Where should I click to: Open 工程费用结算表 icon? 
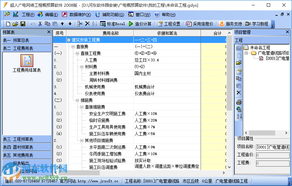27,64
